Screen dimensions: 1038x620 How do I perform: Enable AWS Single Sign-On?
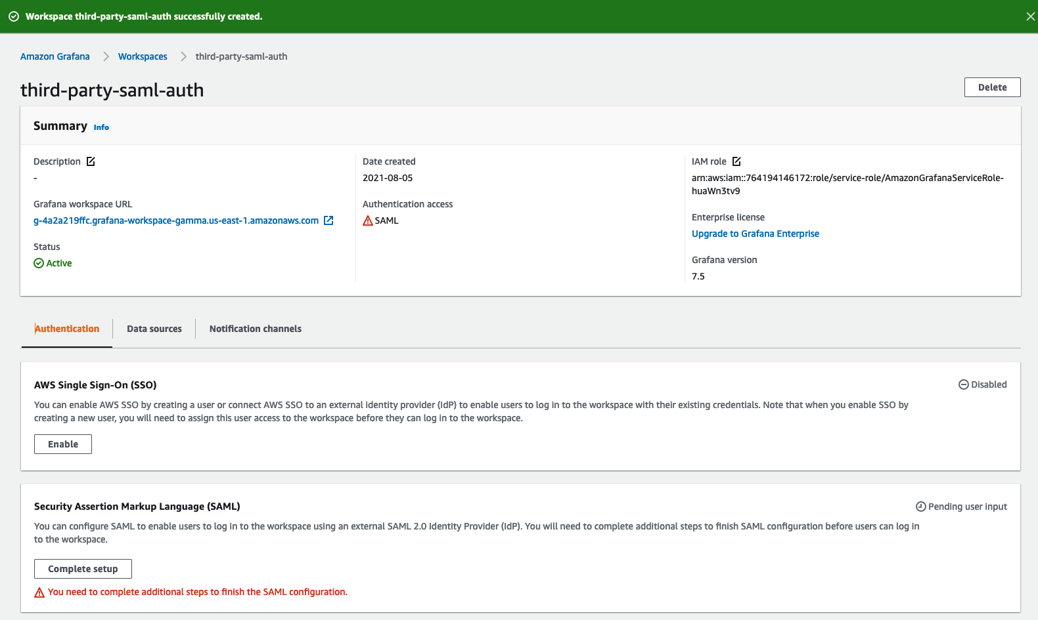click(63, 444)
